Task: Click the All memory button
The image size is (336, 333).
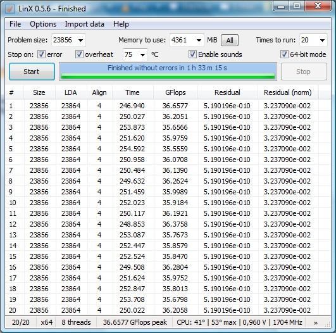Action: [230, 41]
